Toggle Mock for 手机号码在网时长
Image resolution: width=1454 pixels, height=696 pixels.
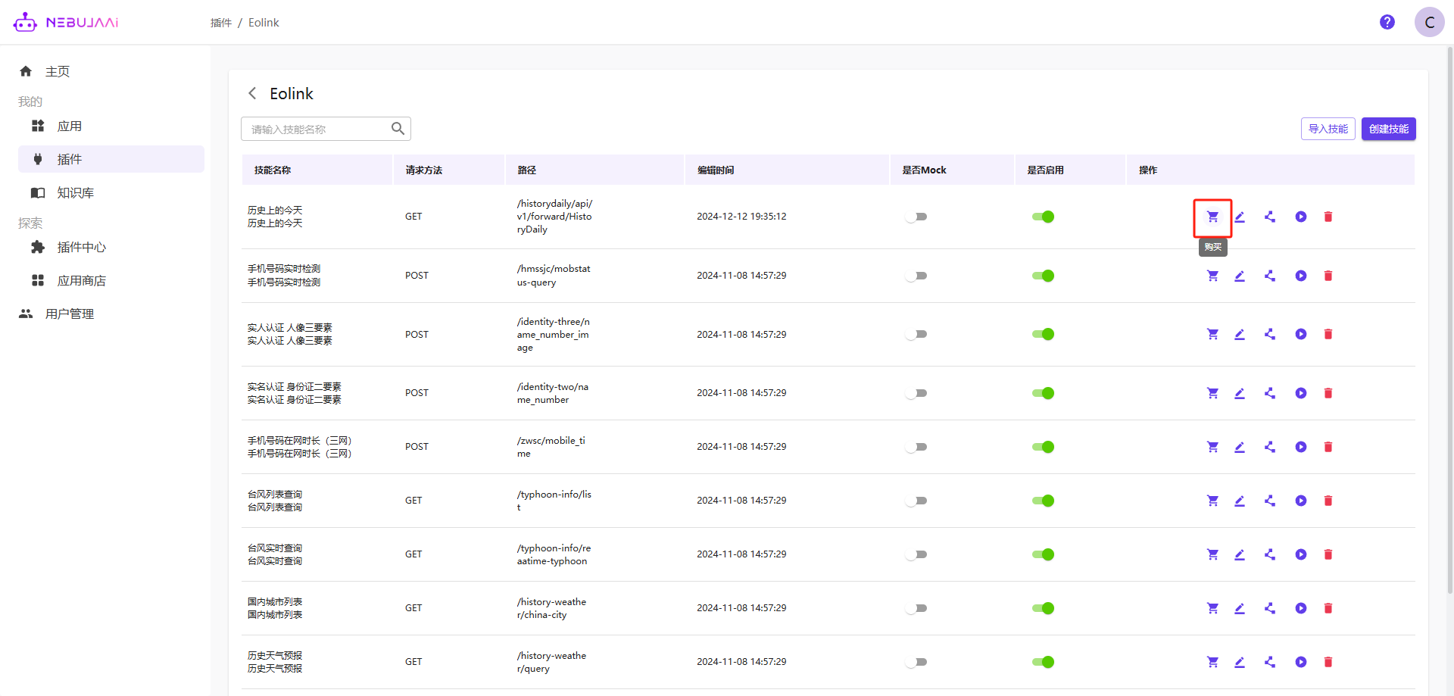(916, 447)
